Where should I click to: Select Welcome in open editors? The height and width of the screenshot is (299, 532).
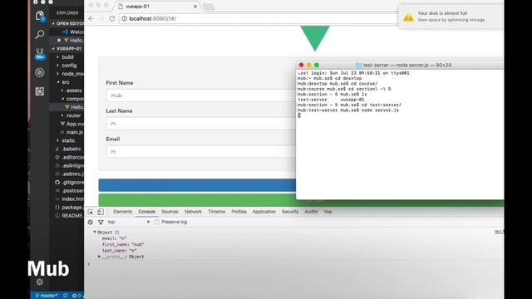[73, 32]
